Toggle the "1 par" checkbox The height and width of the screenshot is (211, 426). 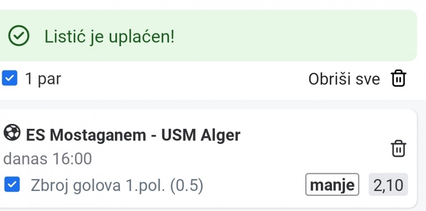point(9,79)
